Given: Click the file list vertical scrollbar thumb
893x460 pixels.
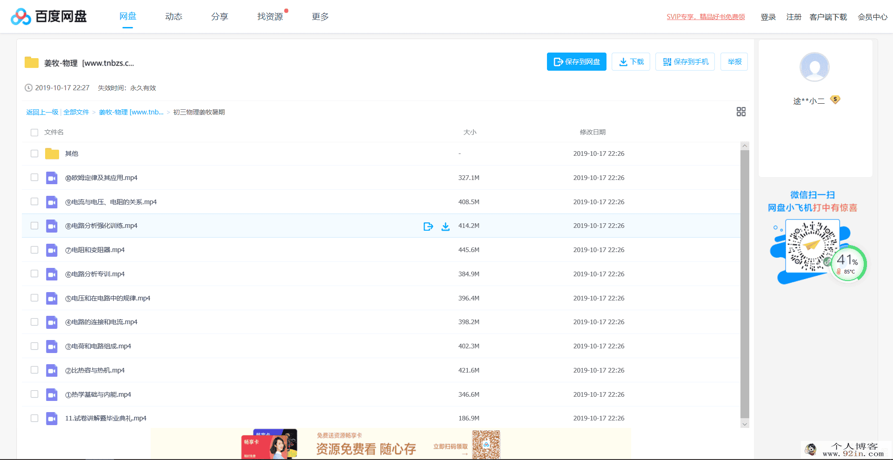Looking at the screenshot, I should [745, 284].
